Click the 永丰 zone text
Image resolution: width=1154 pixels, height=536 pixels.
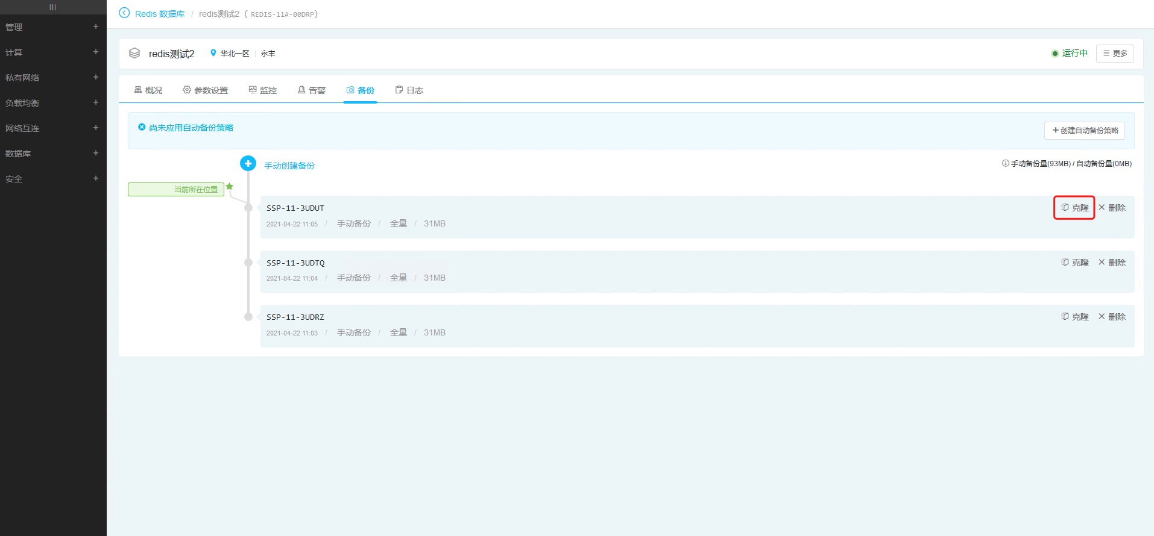[x=268, y=54]
